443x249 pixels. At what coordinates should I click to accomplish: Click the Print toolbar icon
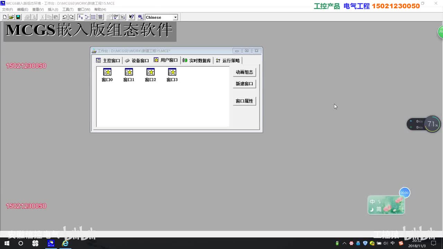[27, 17]
